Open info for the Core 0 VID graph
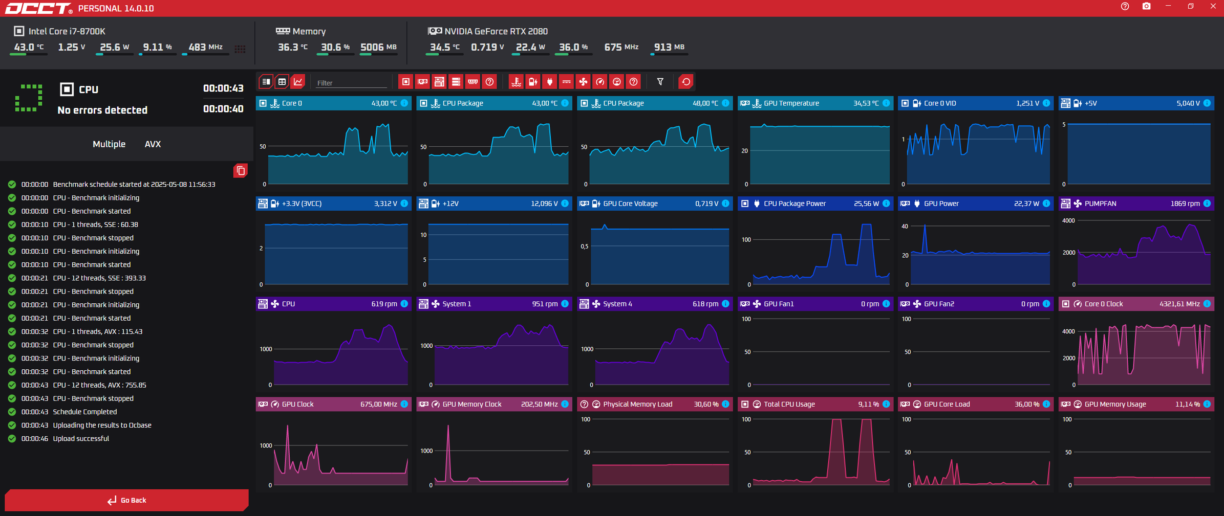Viewport: 1224px width, 516px height. [x=1046, y=103]
